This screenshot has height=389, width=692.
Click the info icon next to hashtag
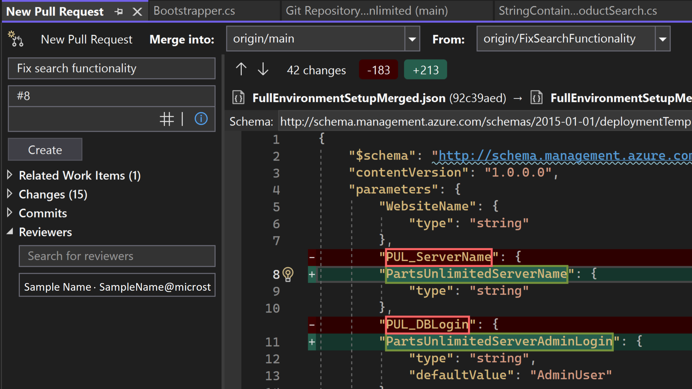201,118
